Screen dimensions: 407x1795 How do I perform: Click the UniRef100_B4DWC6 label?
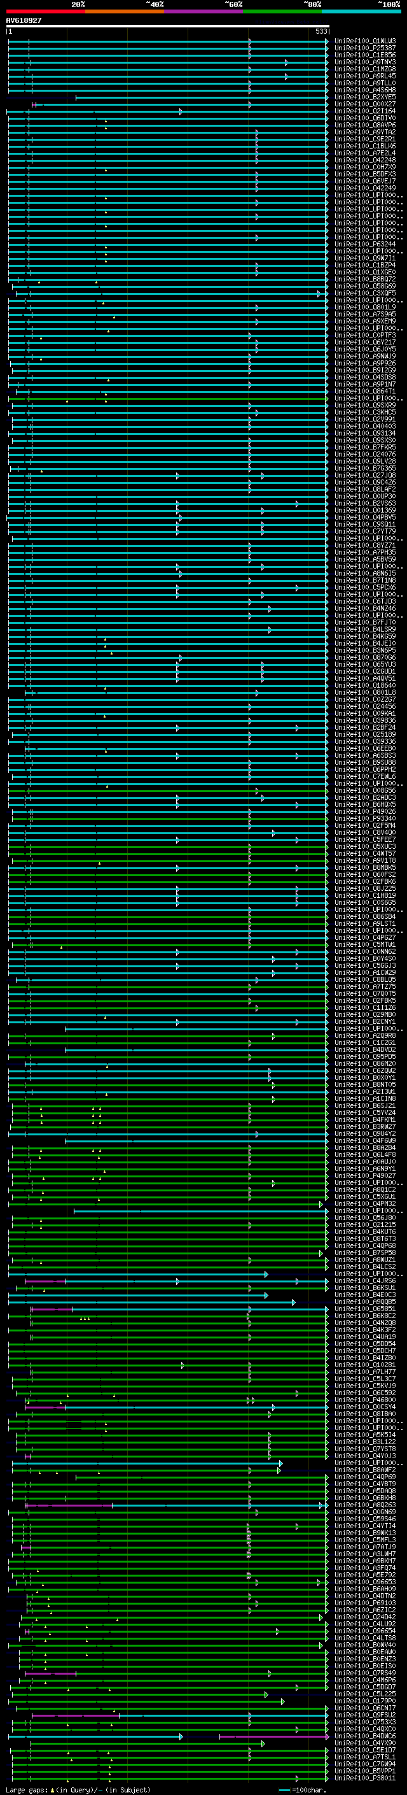(x=365, y=1736)
